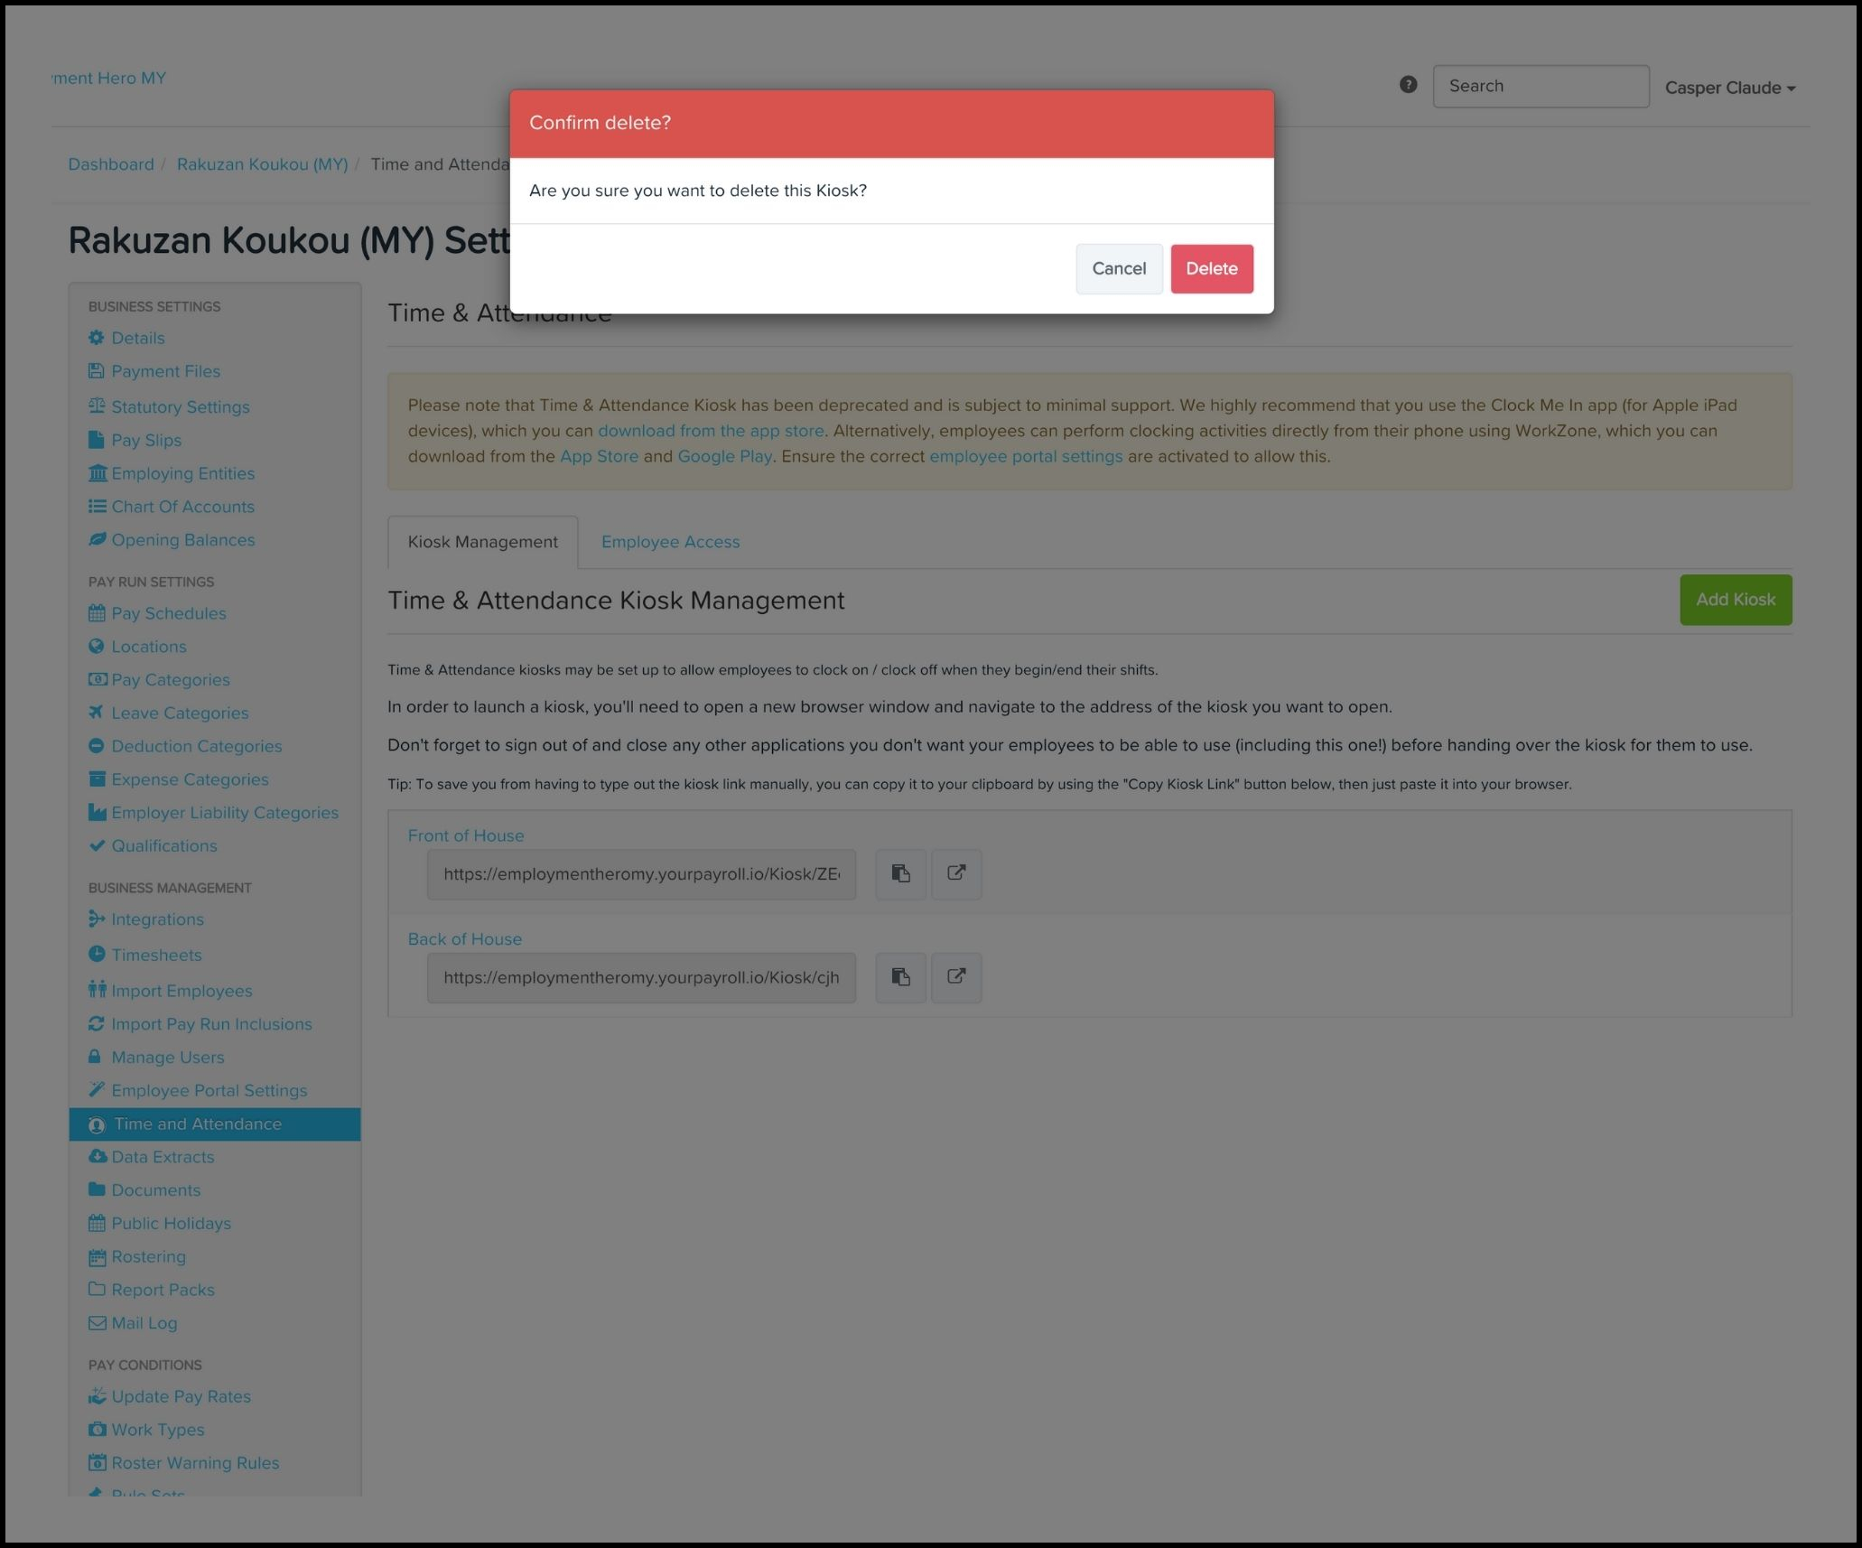Select the Kiosk Management tab
1862x1548 pixels.
[x=482, y=542]
